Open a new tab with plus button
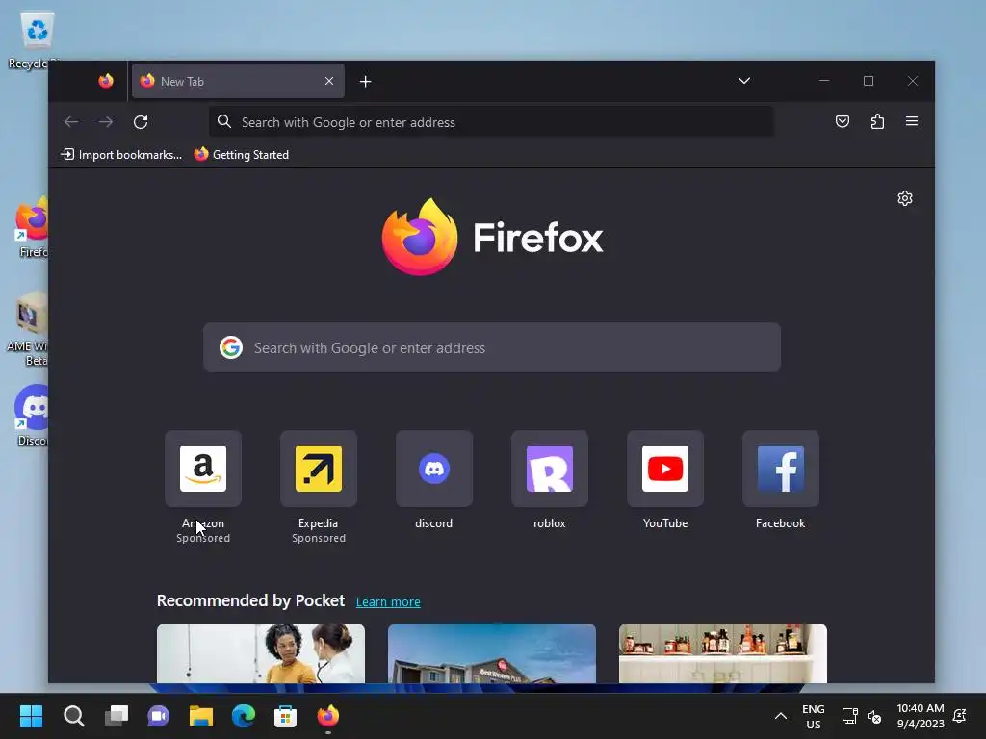The height and width of the screenshot is (739, 986). (x=365, y=81)
